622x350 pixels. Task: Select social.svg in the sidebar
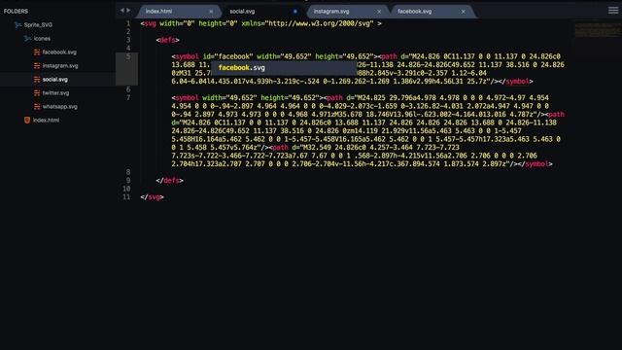coord(55,80)
